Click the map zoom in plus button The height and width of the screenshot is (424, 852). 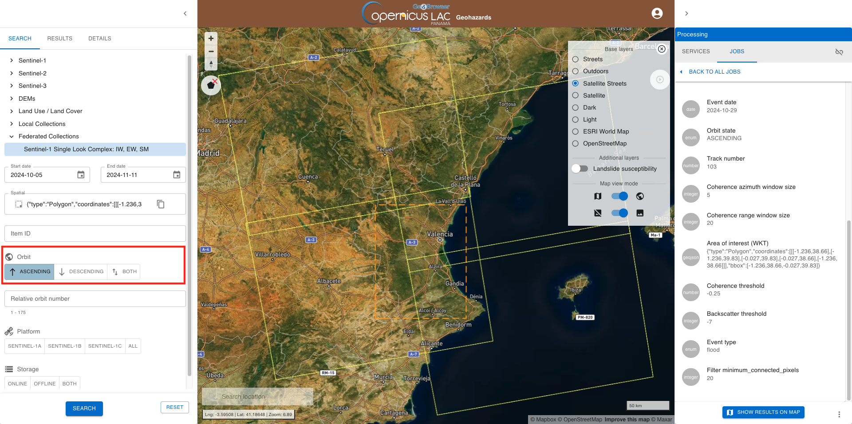point(211,39)
